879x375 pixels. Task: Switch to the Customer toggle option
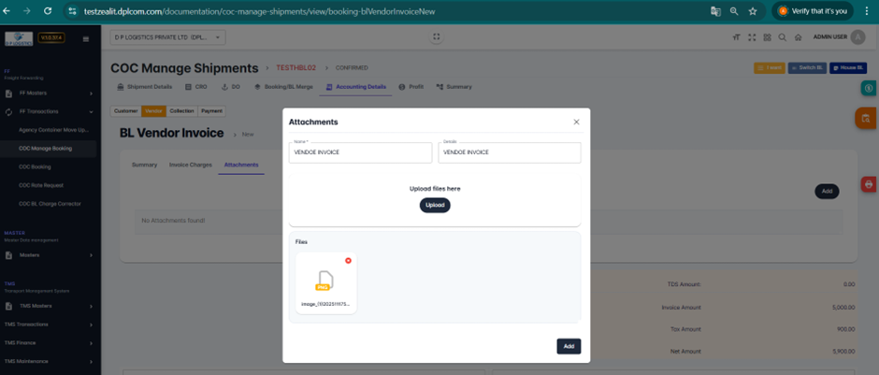click(125, 110)
